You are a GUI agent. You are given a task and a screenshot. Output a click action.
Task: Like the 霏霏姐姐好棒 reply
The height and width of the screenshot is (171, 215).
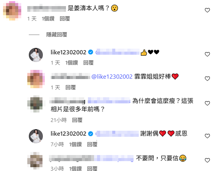point(207,79)
